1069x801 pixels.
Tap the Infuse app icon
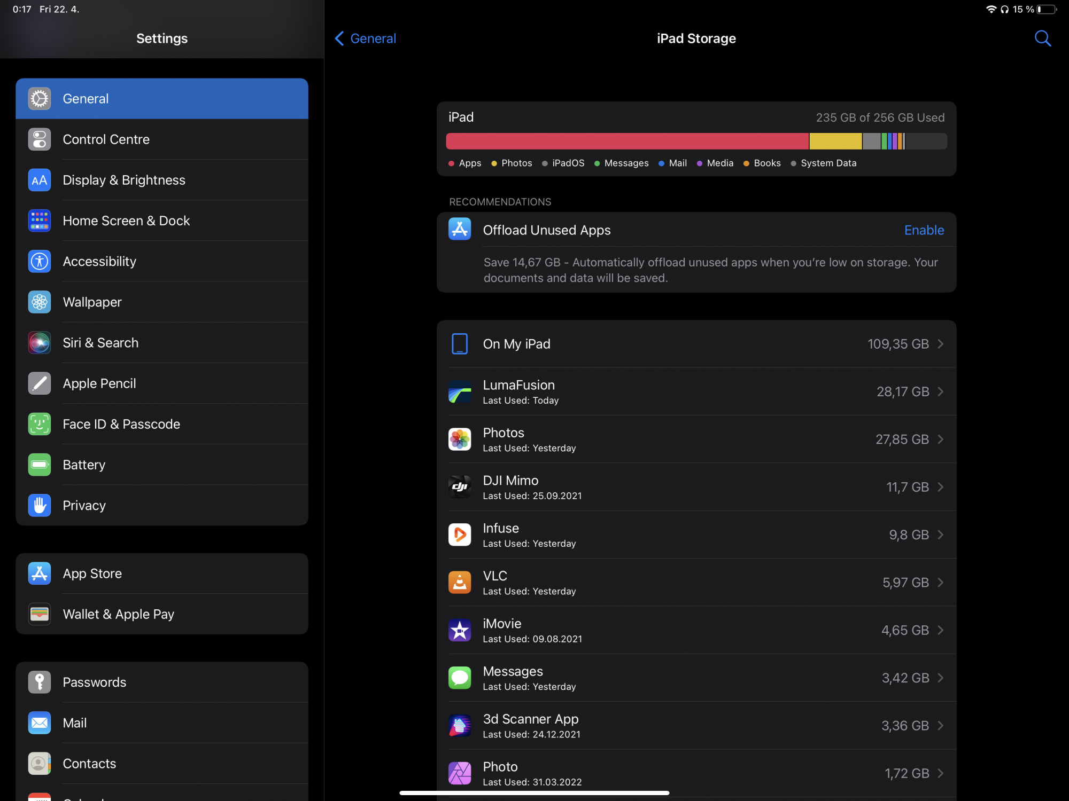(460, 535)
